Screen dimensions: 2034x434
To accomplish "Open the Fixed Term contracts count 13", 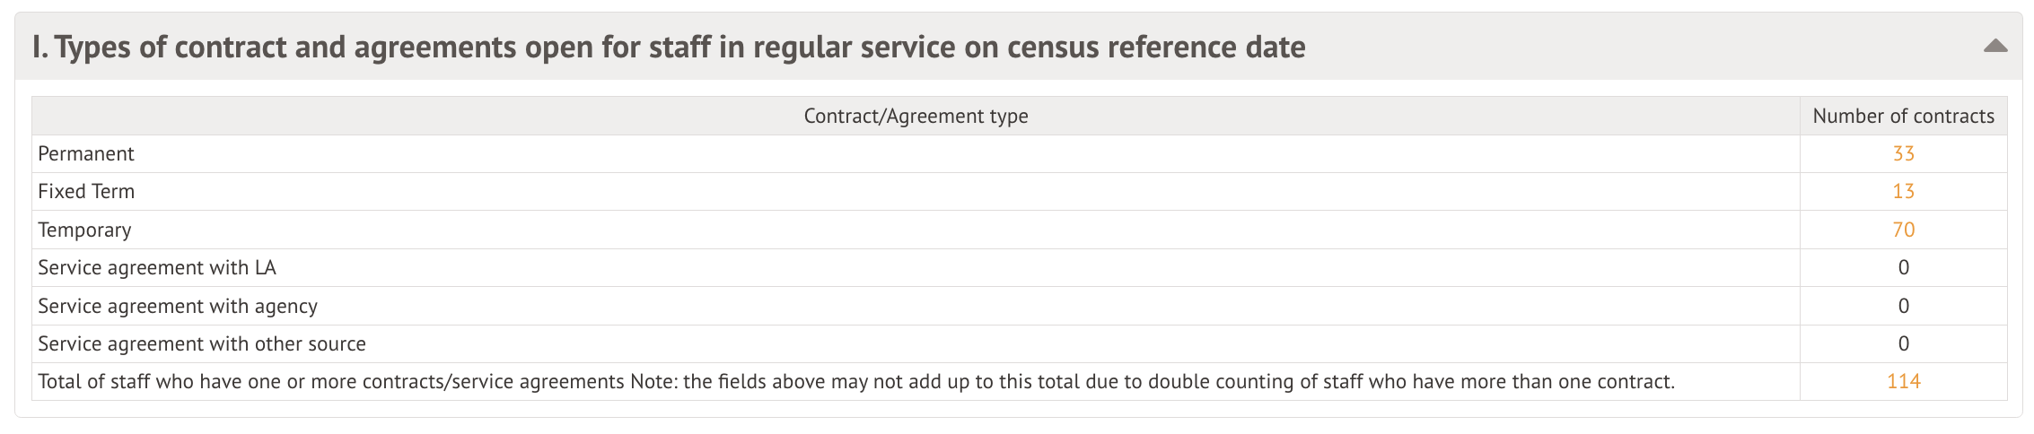I will tap(1903, 192).
